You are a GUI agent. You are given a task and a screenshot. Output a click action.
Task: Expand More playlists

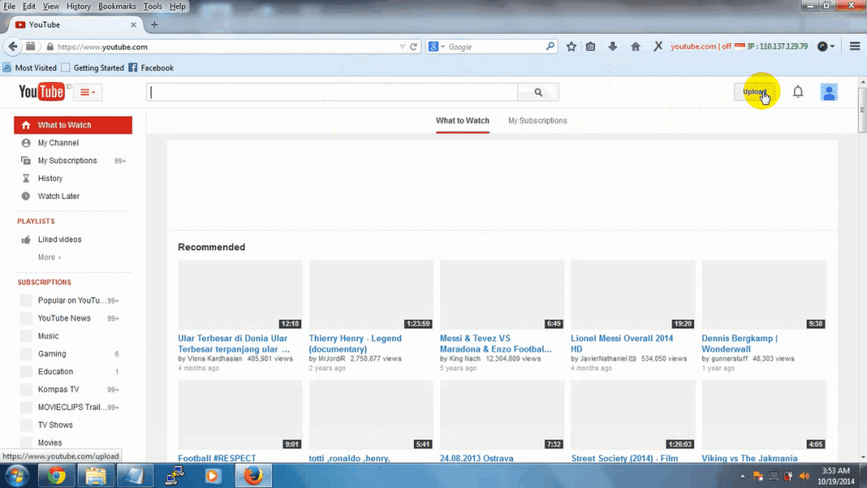pos(49,257)
